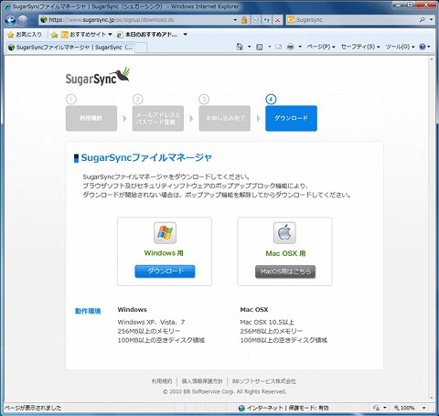Click the Mac OSX 用 green label
The image size is (439, 416).
(285, 253)
